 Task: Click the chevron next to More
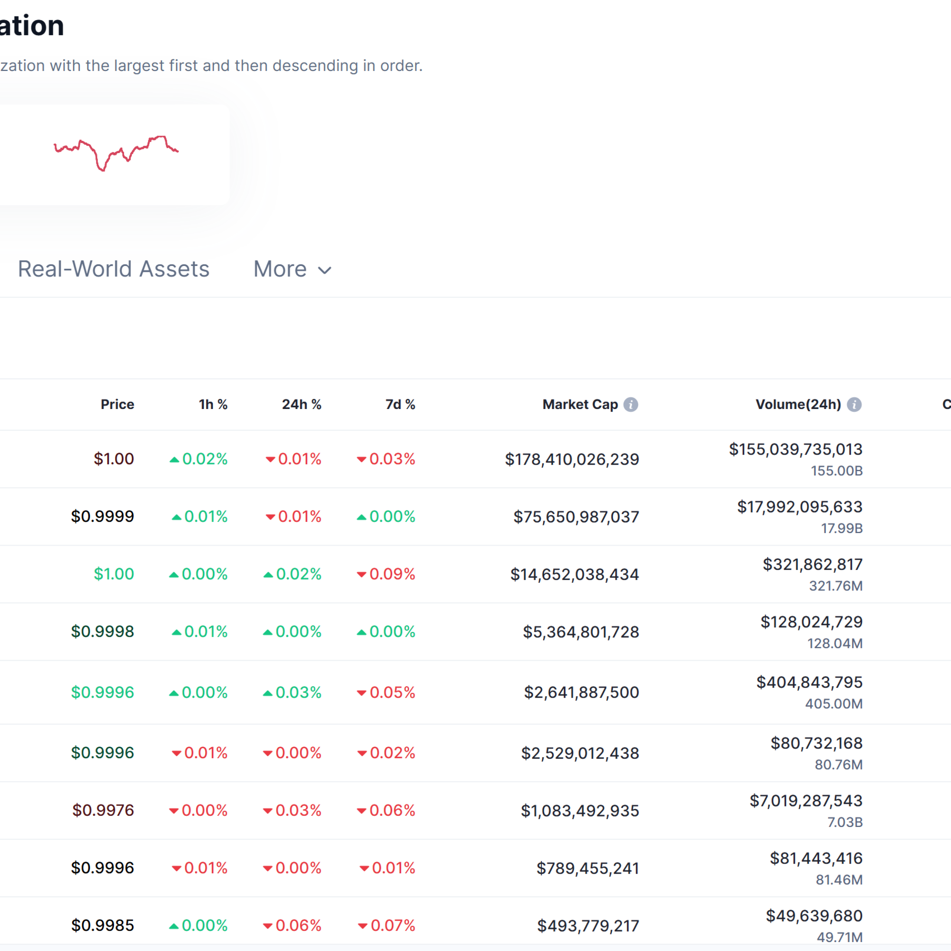325,270
